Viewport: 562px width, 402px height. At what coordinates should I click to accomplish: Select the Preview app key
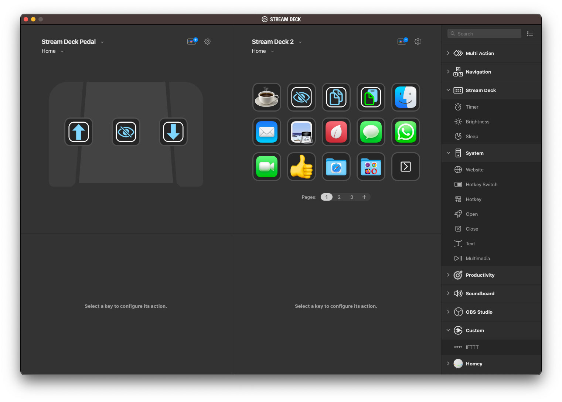coord(302,132)
